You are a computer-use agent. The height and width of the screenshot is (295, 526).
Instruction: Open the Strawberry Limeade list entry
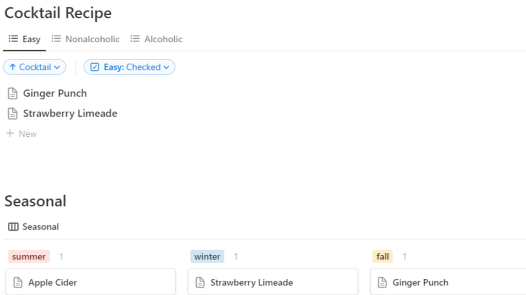70,114
